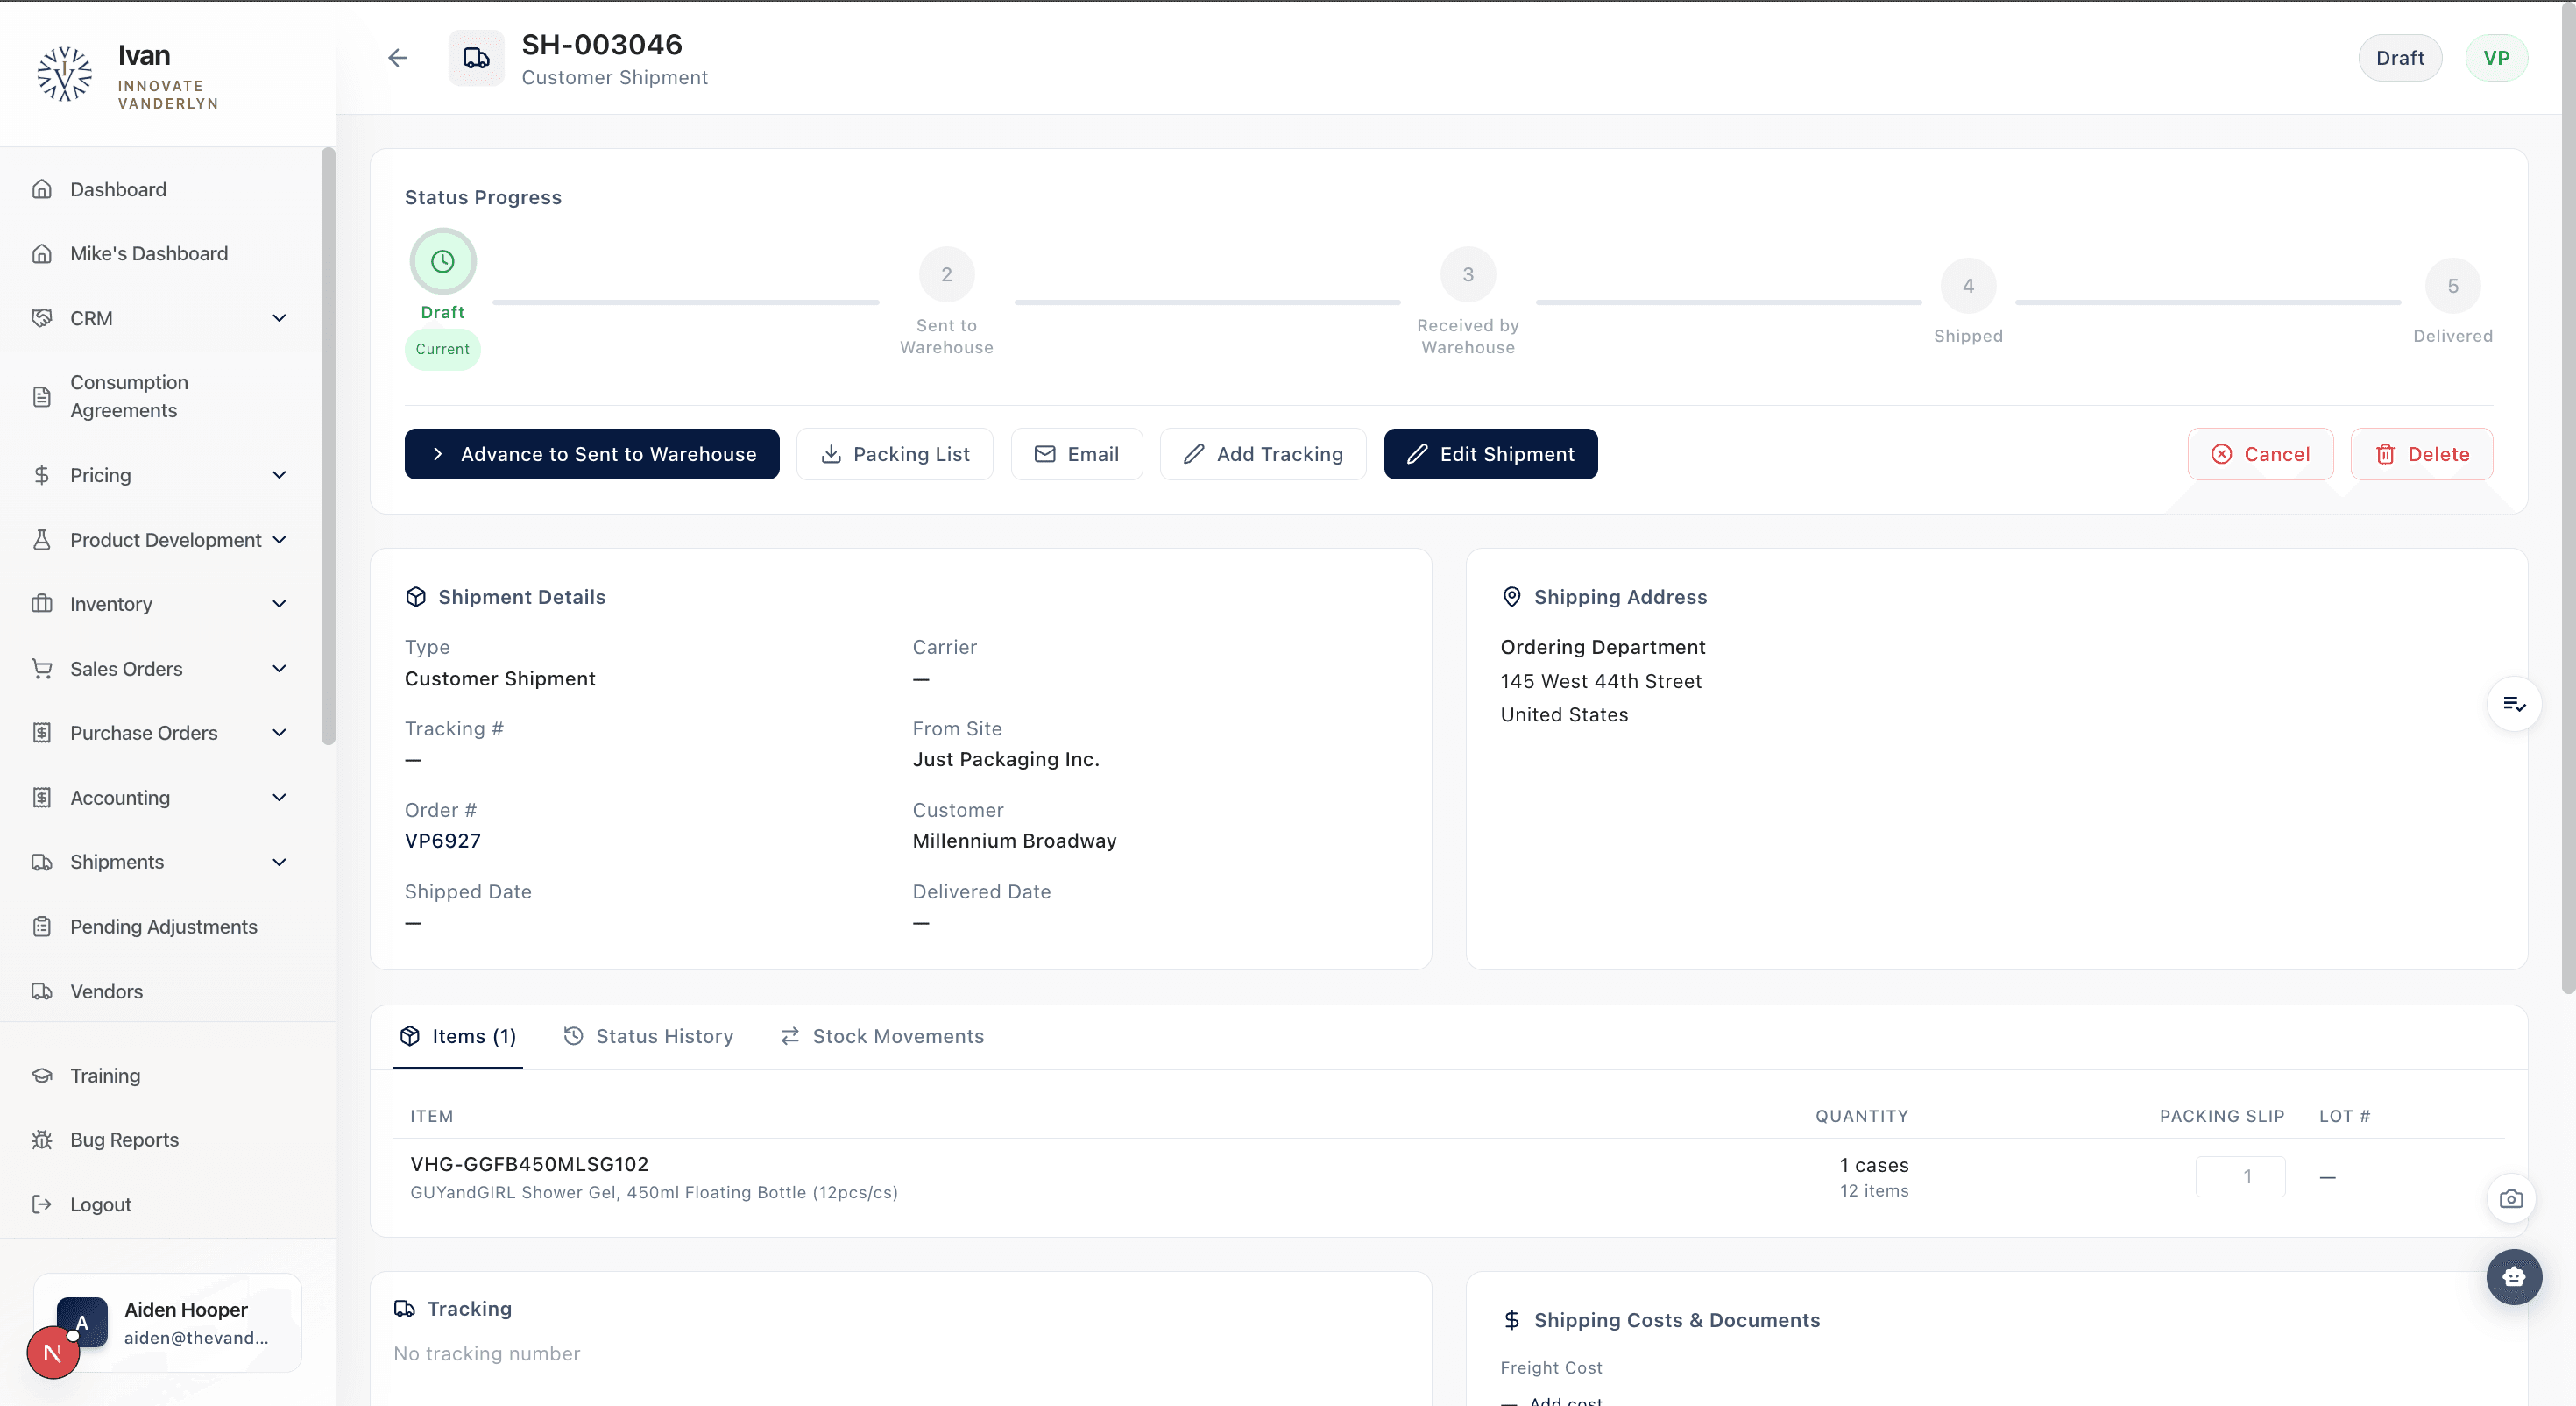2576x1406 pixels.
Task: Click step 4 Shipped circle
Action: coord(1968,287)
